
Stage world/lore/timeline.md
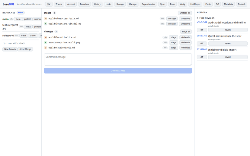click(174, 37)
